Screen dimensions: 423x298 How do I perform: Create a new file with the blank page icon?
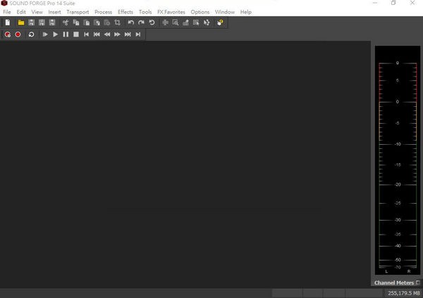8,22
